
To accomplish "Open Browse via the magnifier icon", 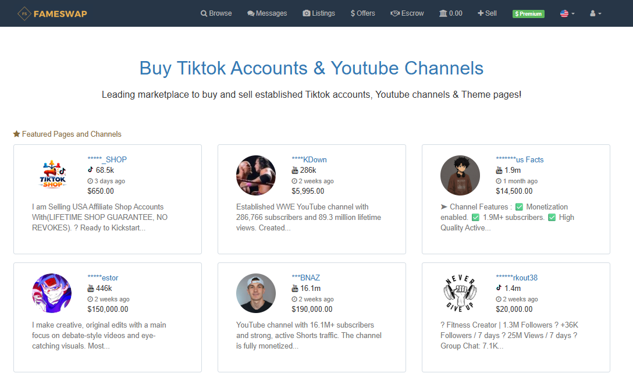I will [x=204, y=13].
